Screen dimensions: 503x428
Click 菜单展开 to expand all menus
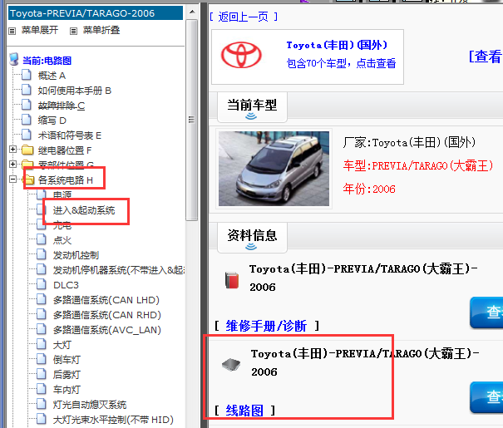pyautogui.click(x=40, y=31)
